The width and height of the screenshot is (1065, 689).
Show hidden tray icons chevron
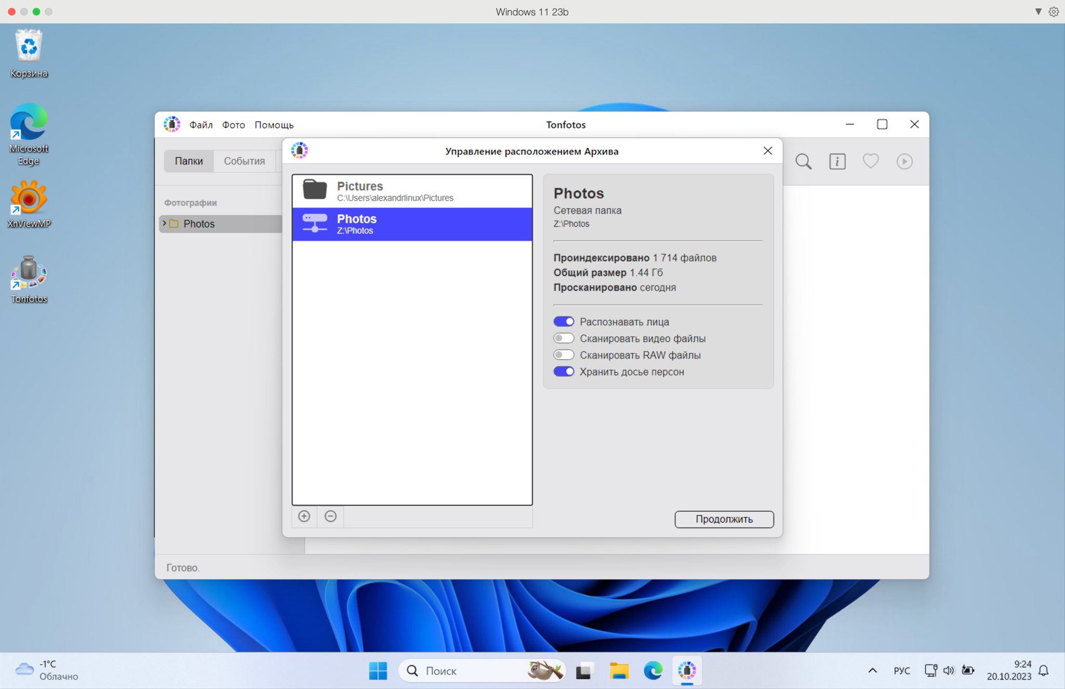873,671
